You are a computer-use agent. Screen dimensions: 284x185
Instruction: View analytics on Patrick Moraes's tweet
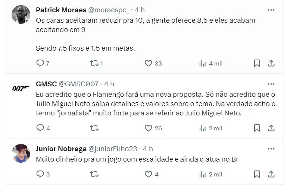203,63
